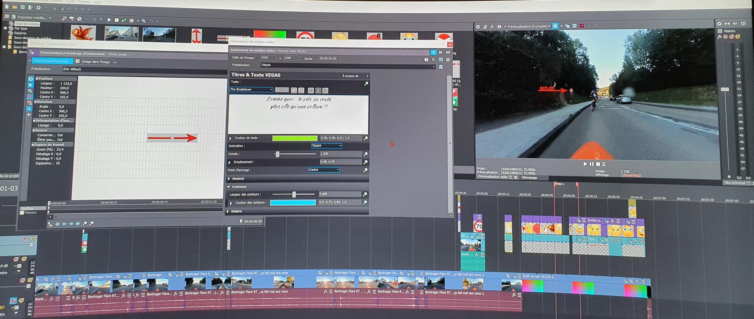The image size is (754, 319).
Task: Pause playback in the preview window
Action: pyautogui.click(x=591, y=164)
